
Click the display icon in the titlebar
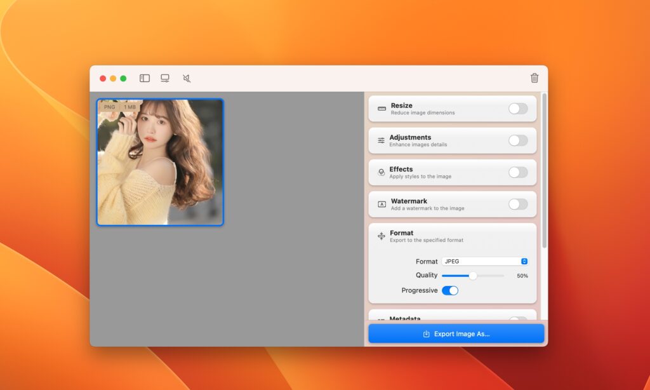click(164, 77)
